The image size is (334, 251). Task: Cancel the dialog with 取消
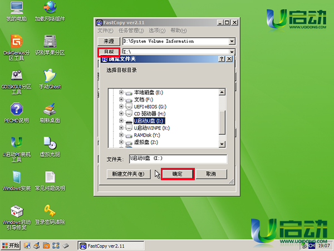211,174
